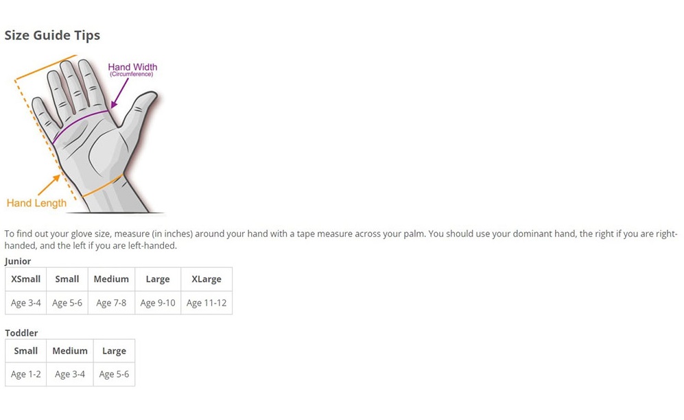Click the orange arrow near Hand Length
Screen dimensions: 684x420
coord(49,185)
